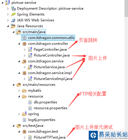Collapse the com.itdragon.service package
Screen dimensions: 128x140
[x=19, y=61]
